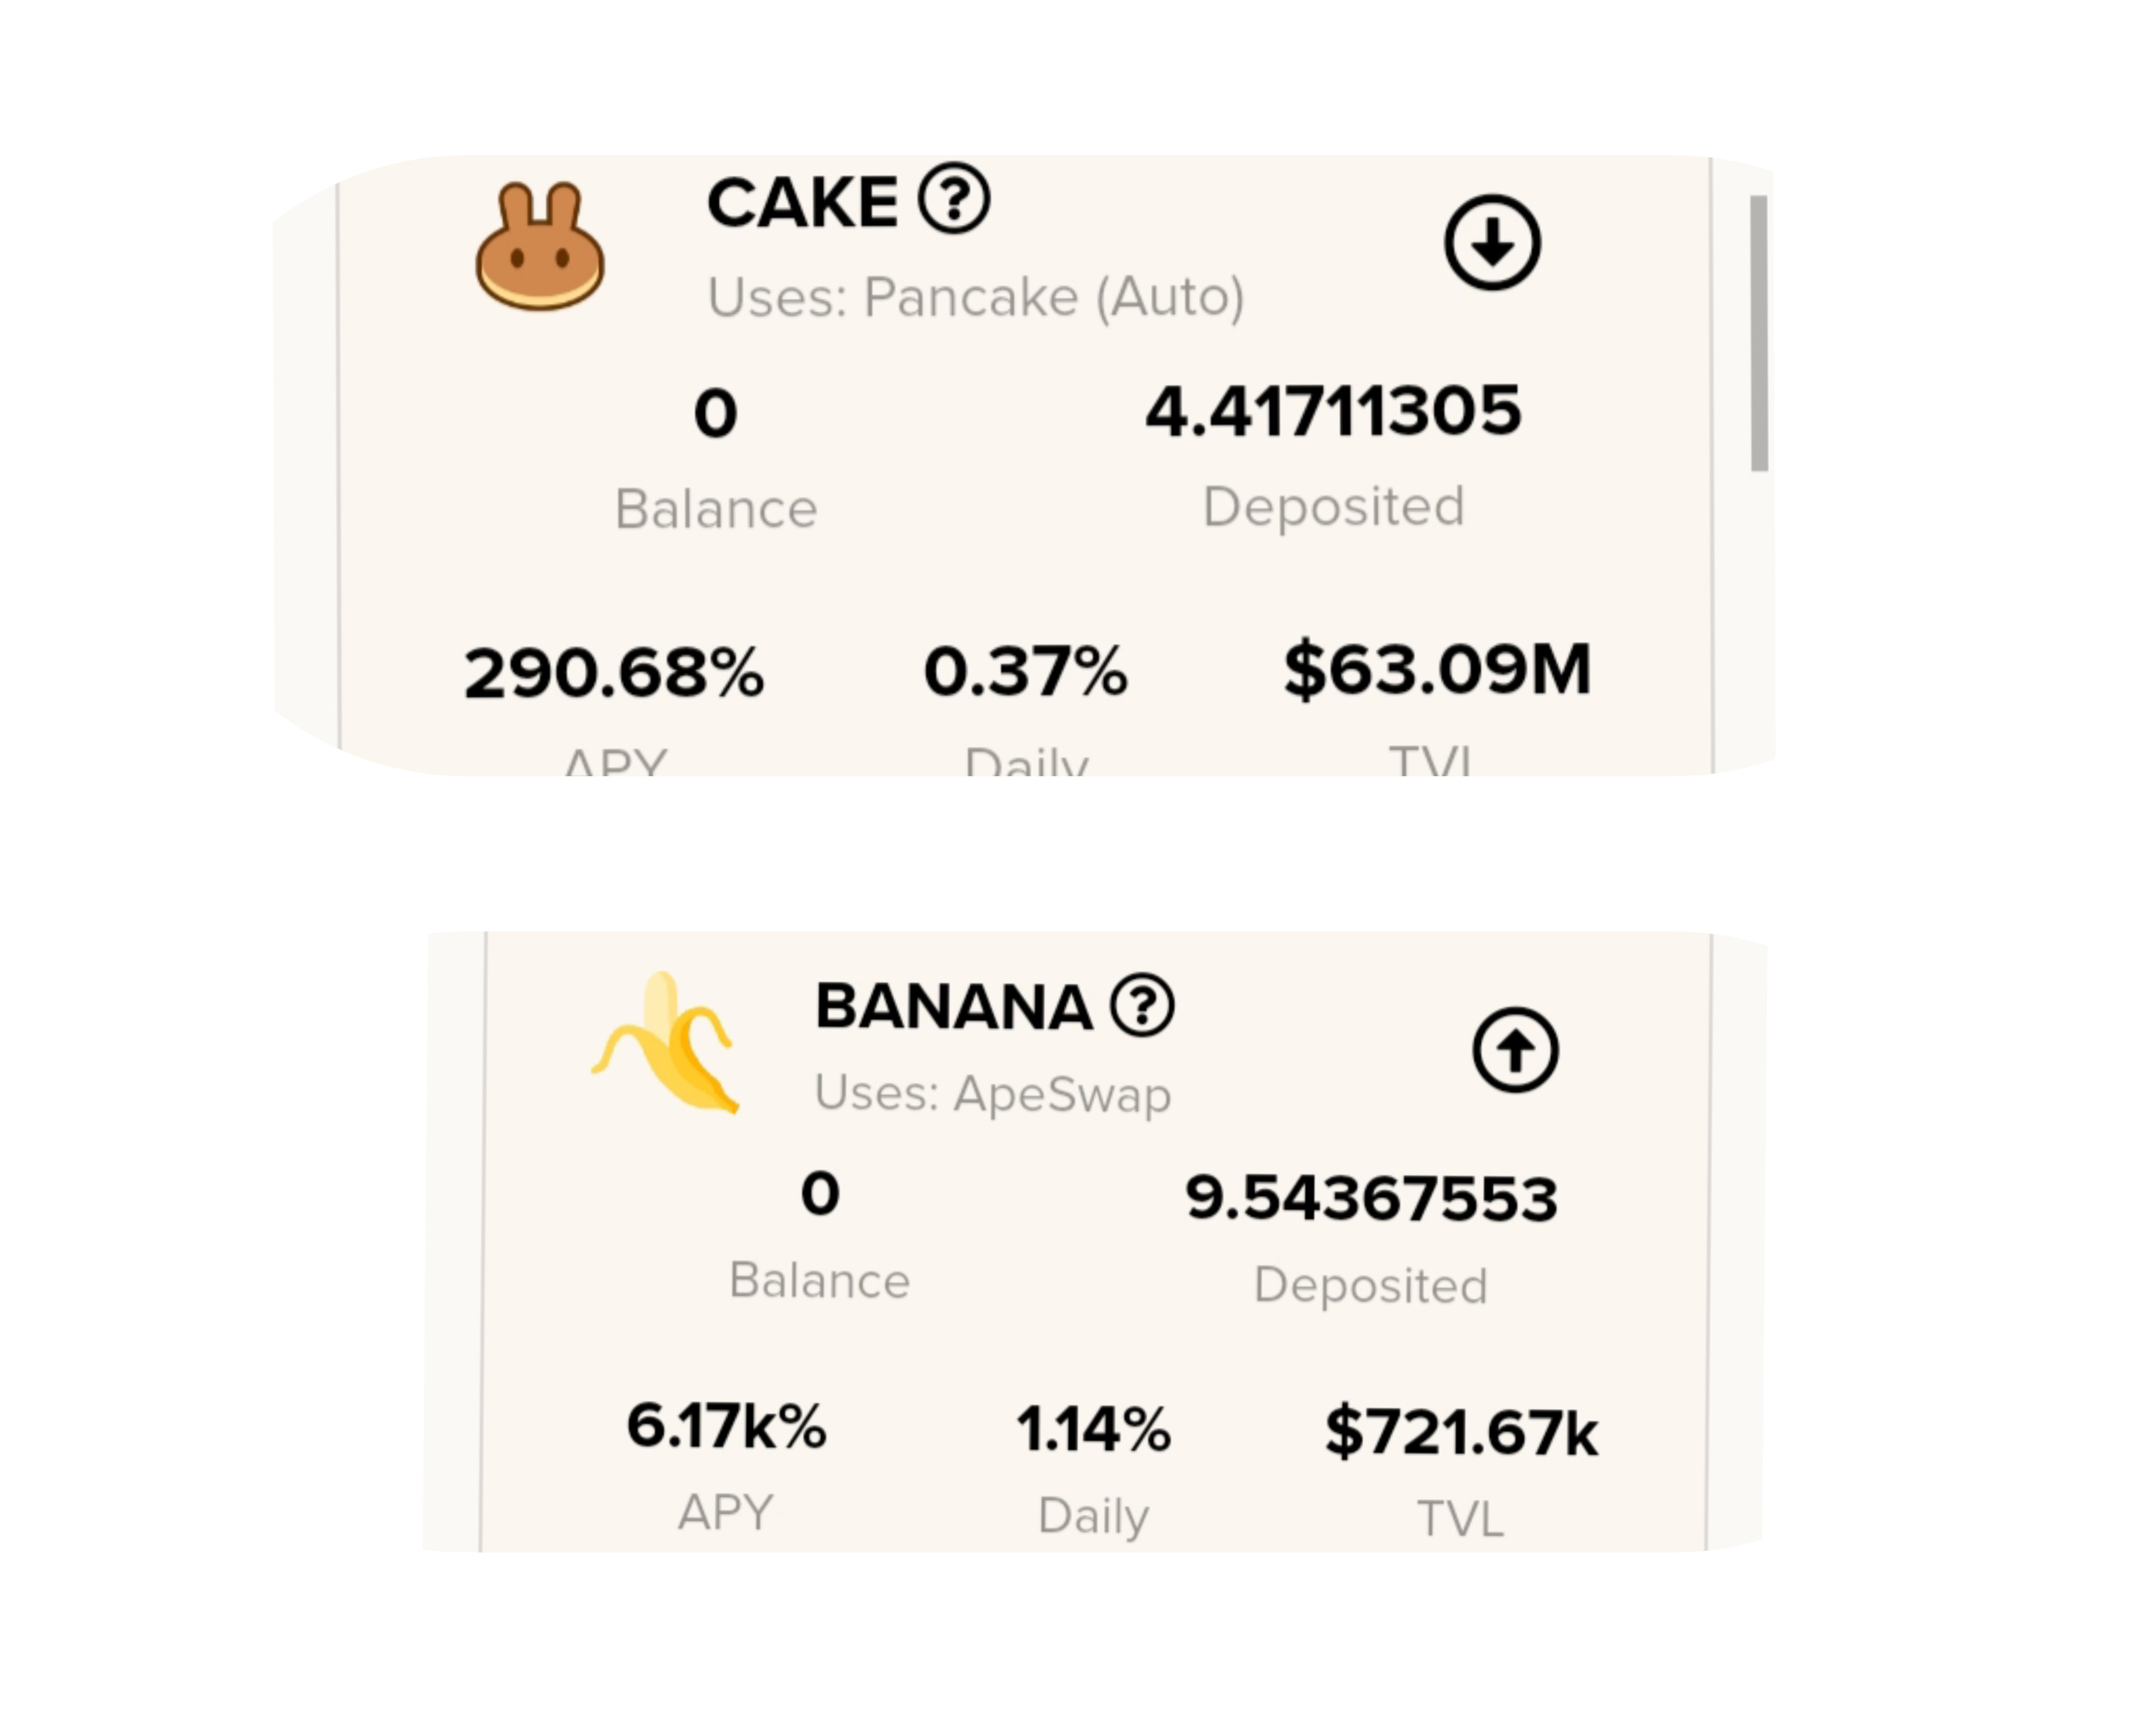Image resolution: width=2156 pixels, height=1724 pixels.
Task: Click the Uses: ApeSwap label
Action: coord(993,1094)
